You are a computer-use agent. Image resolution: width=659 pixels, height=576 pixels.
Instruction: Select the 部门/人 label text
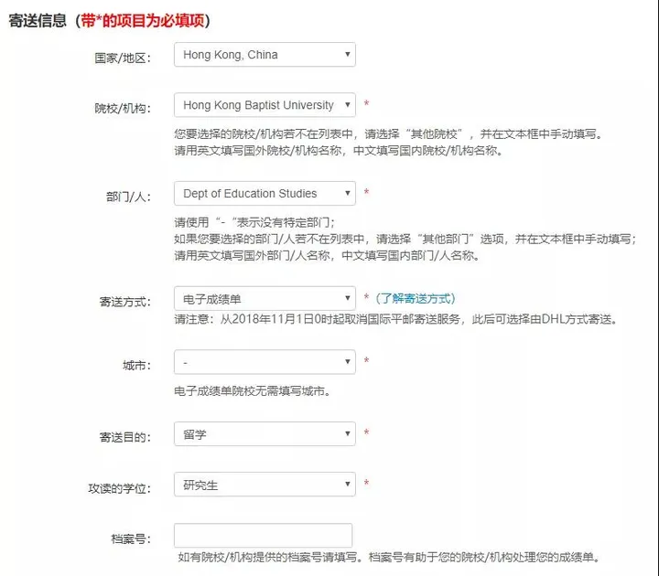click(x=127, y=196)
